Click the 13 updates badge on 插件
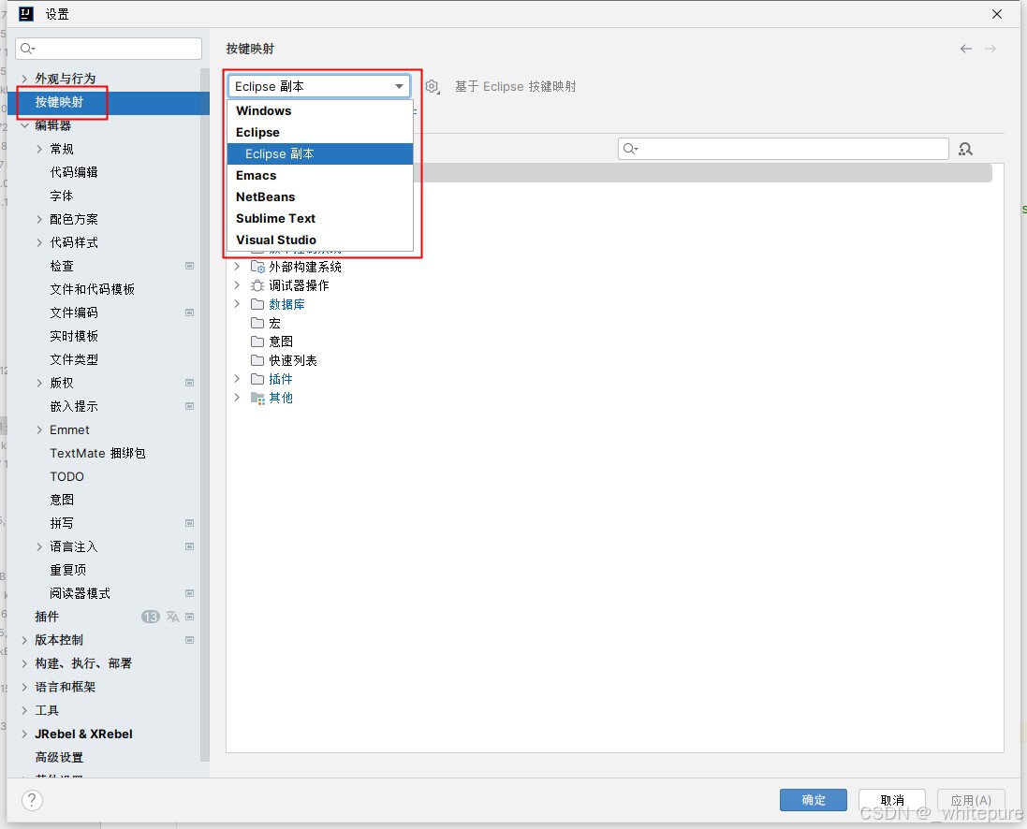 coord(151,617)
